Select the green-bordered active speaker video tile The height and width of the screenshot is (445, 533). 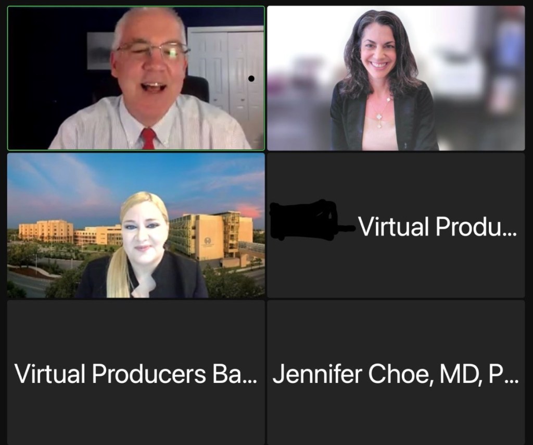pyautogui.click(x=136, y=78)
